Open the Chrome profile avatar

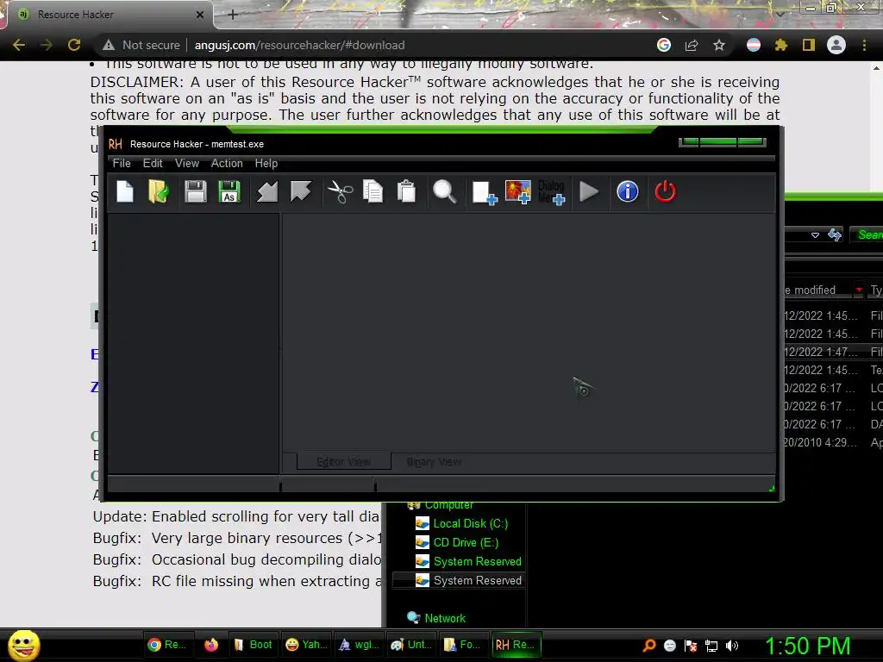[x=836, y=45]
